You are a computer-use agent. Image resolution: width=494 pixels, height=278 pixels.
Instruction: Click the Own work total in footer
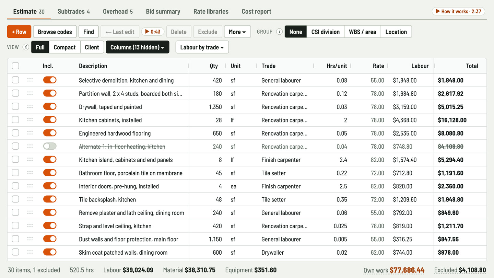tap(394, 270)
